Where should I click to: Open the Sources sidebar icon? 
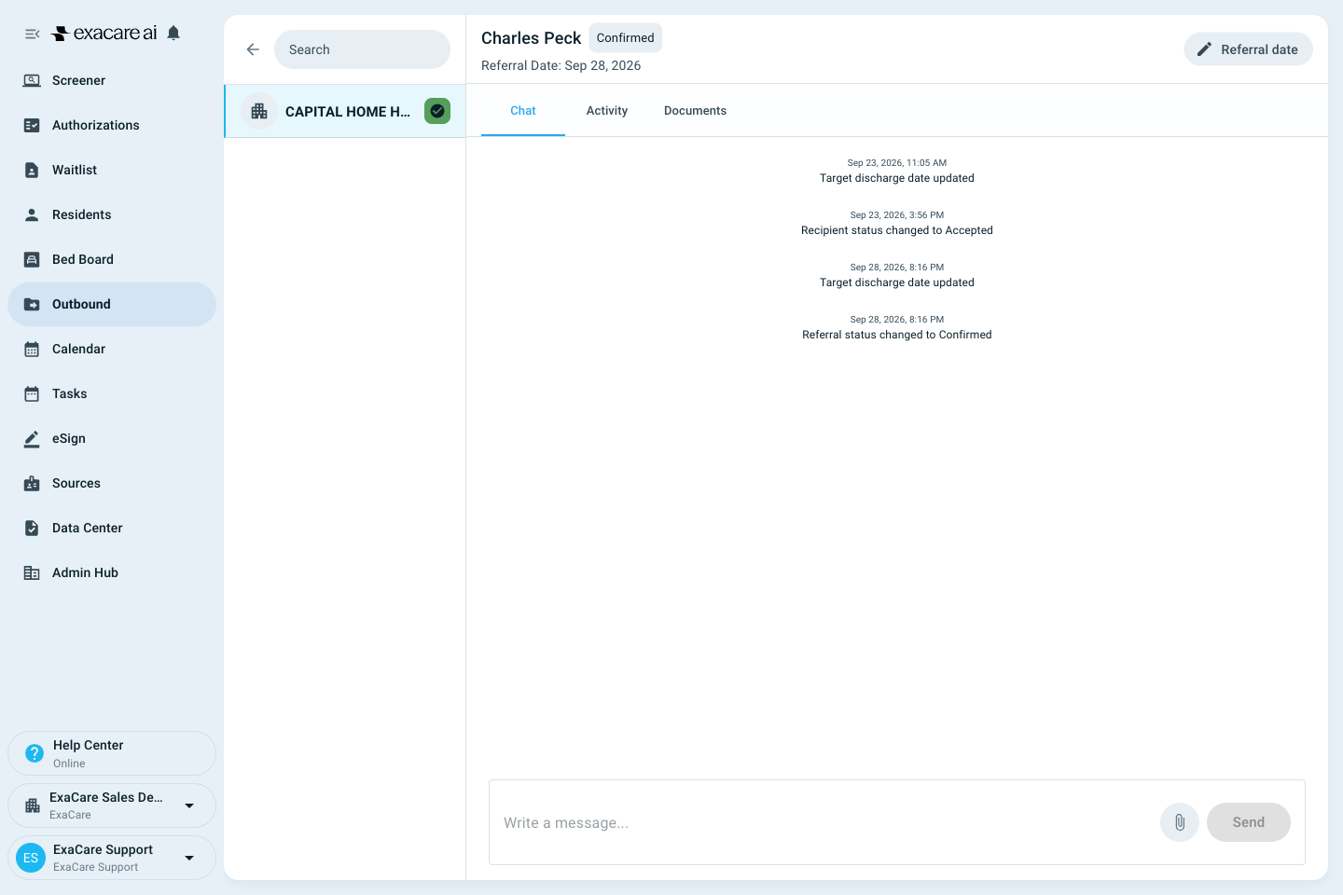tap(32, 483)
